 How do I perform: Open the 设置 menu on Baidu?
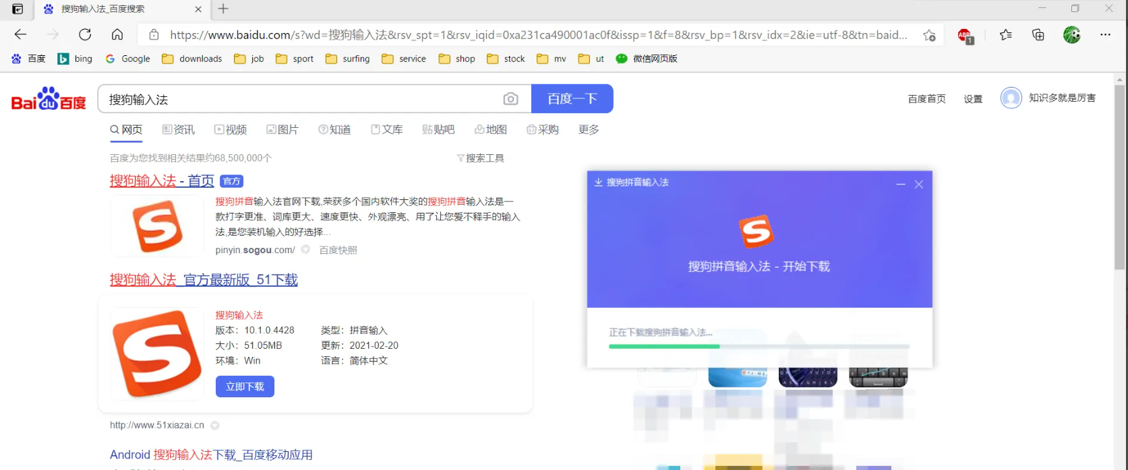[x=973, y=99]
